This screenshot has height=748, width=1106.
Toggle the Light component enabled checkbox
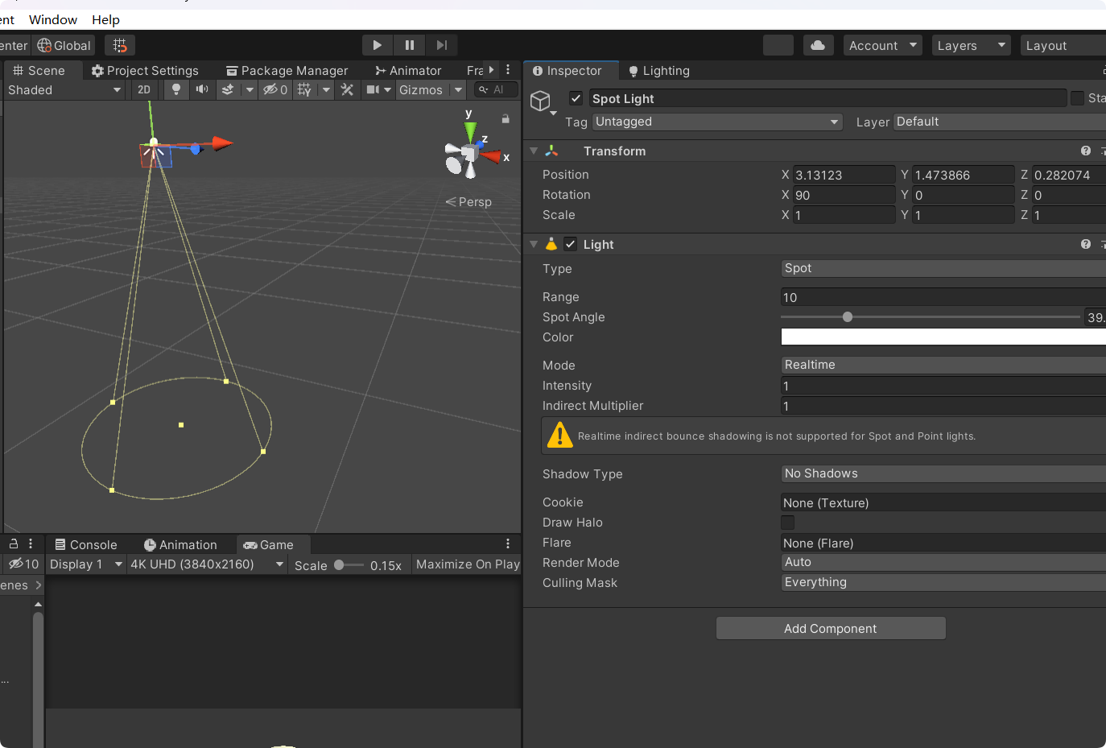[x=570, y=244]
